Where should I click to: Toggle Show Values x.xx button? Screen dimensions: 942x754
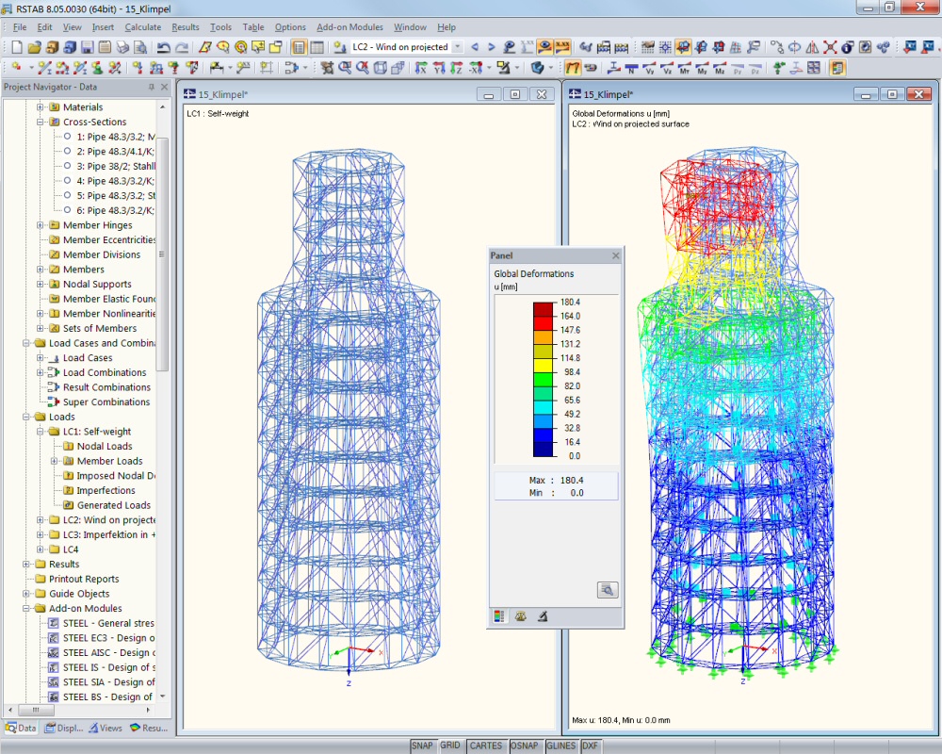[x=562, y=47]
